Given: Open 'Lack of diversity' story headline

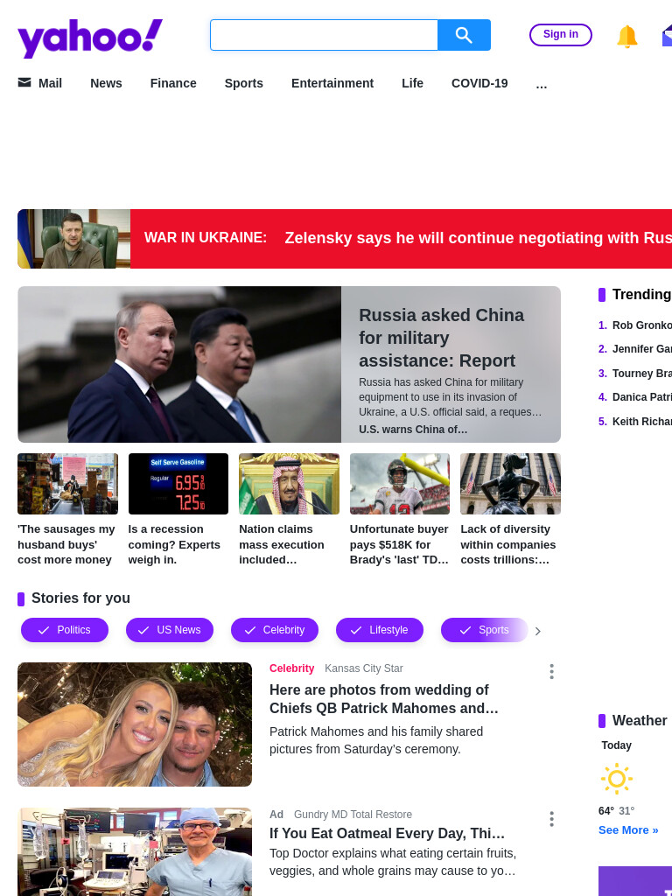Looking at the screenshot, I should click(508, 544).
